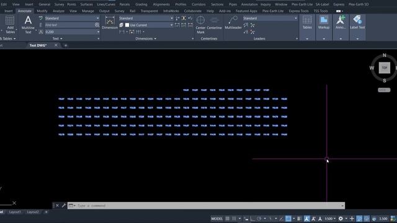Expand the Text panel
The width and height of the screenshot is (397, 223).
(58, 38)
